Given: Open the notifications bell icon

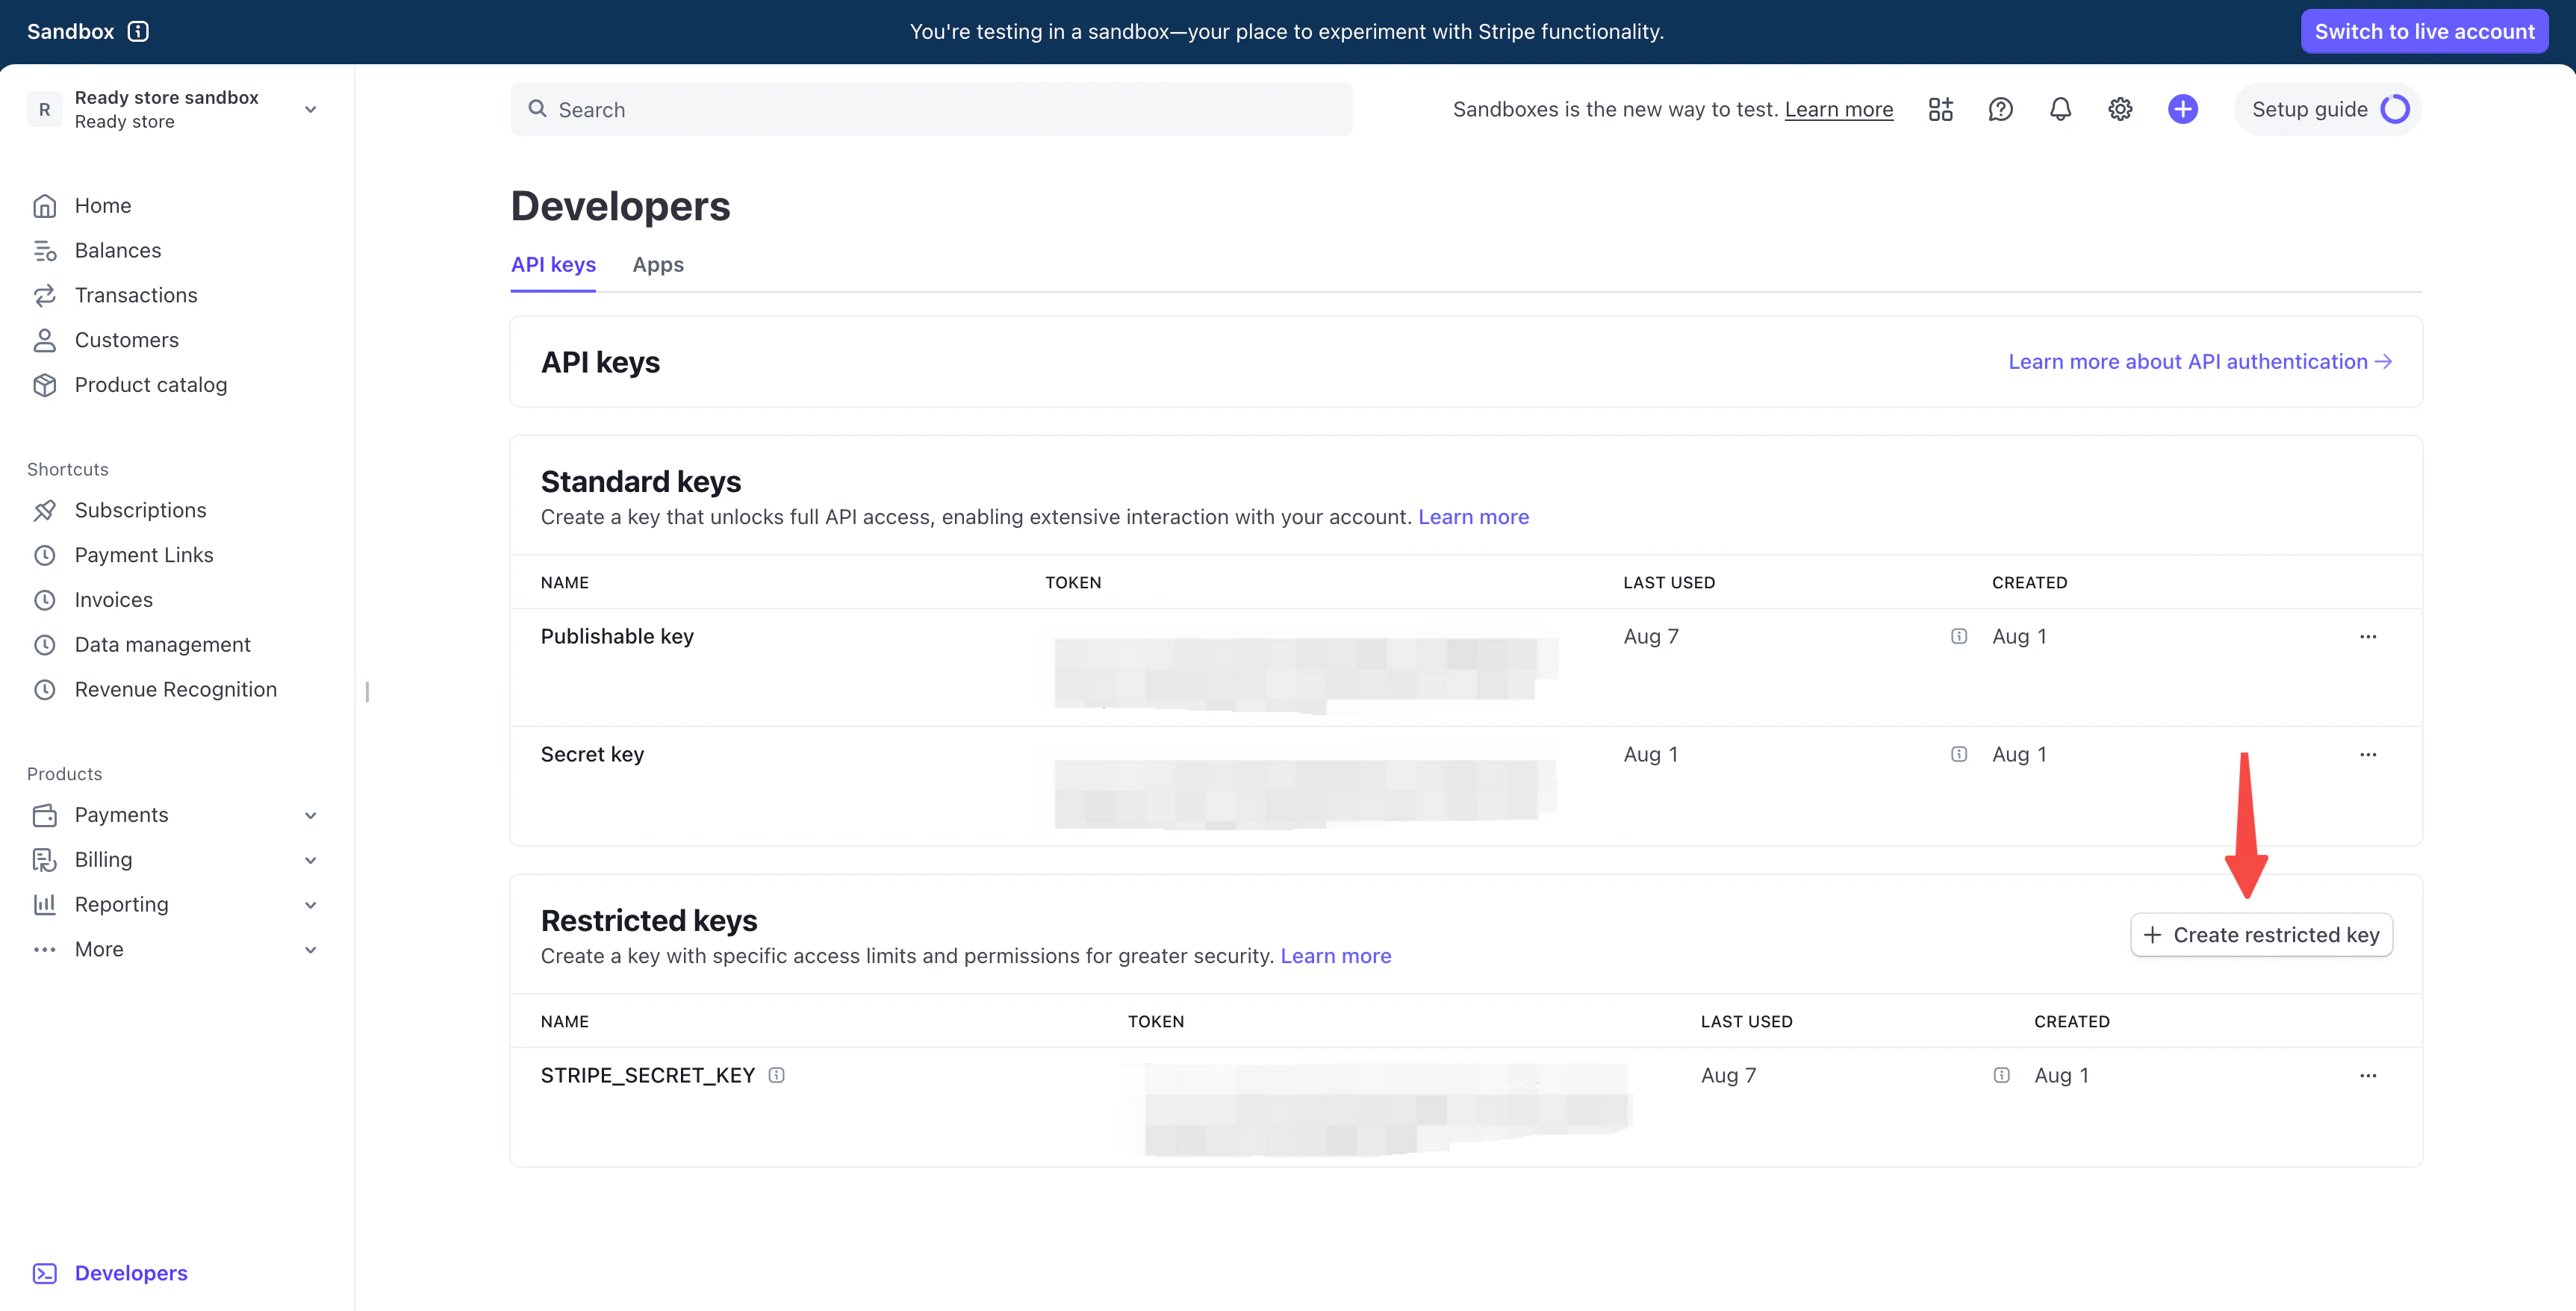Looking at the screenshot, I should 2060,109.
